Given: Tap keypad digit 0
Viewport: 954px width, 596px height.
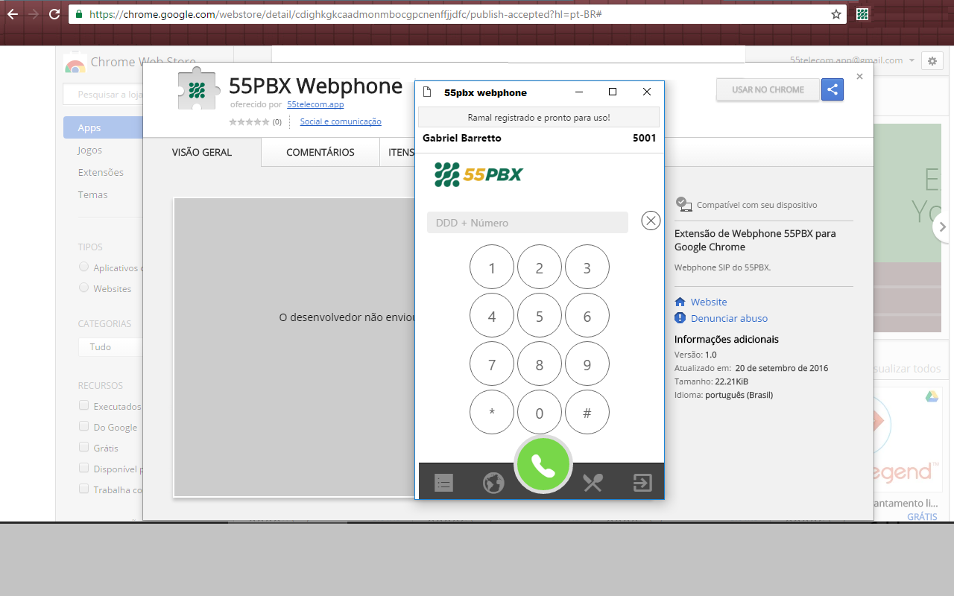Looking at the screenshot, I should 540,412.
